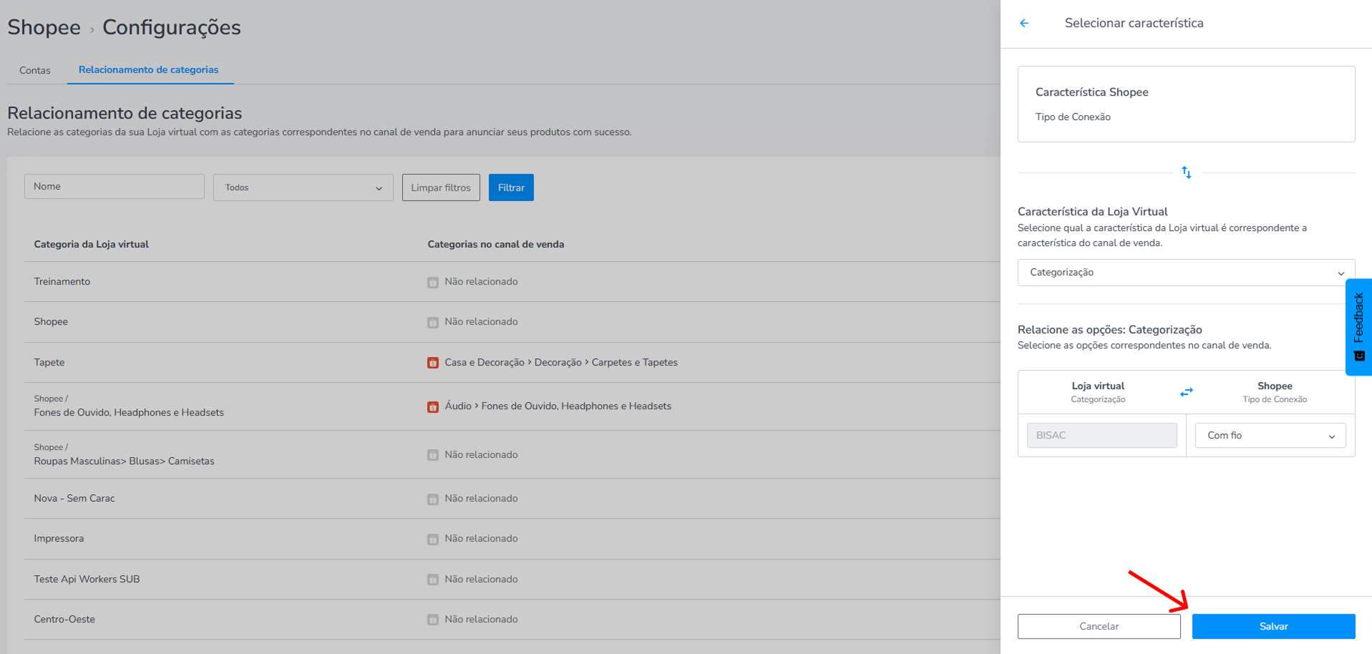Click the Nova - Sem Carac category
Screen dimensions: 1372x654
[x=74, y=498]
